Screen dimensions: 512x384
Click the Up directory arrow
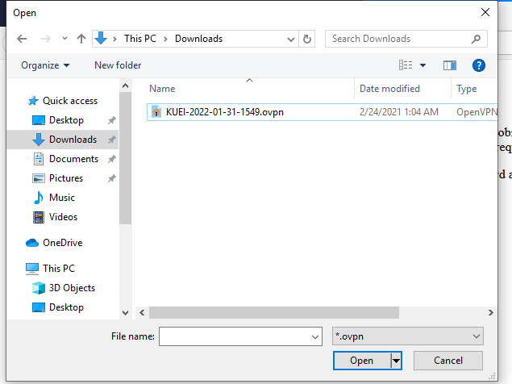coord(81,39)
